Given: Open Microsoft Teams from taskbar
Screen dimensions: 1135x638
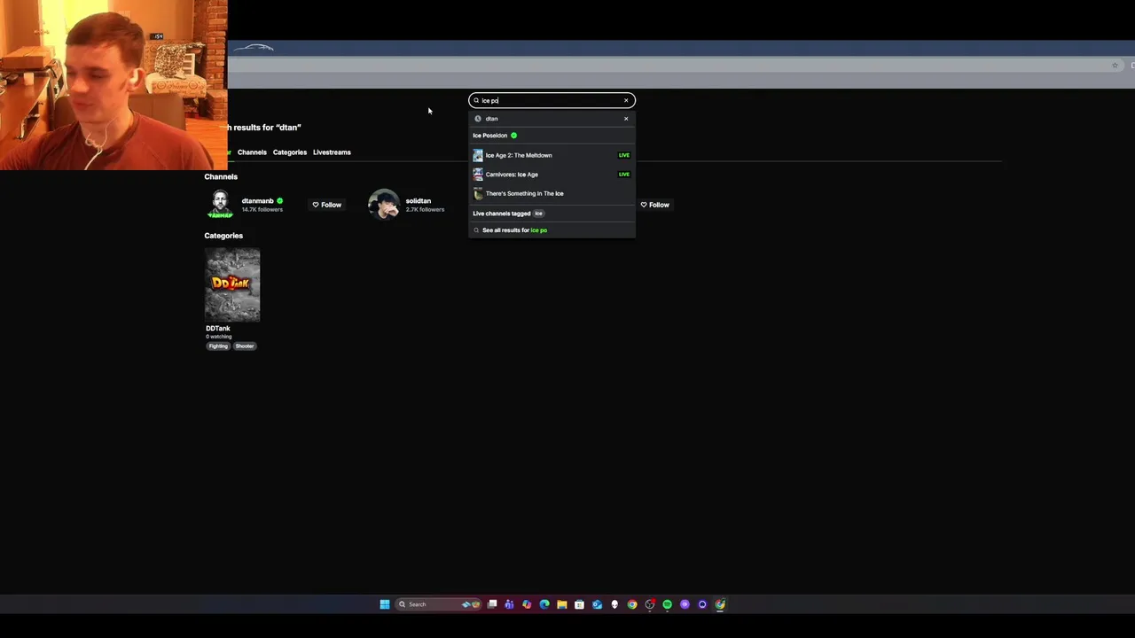Looking at the screenshot, I should click(x=509, y=604).
